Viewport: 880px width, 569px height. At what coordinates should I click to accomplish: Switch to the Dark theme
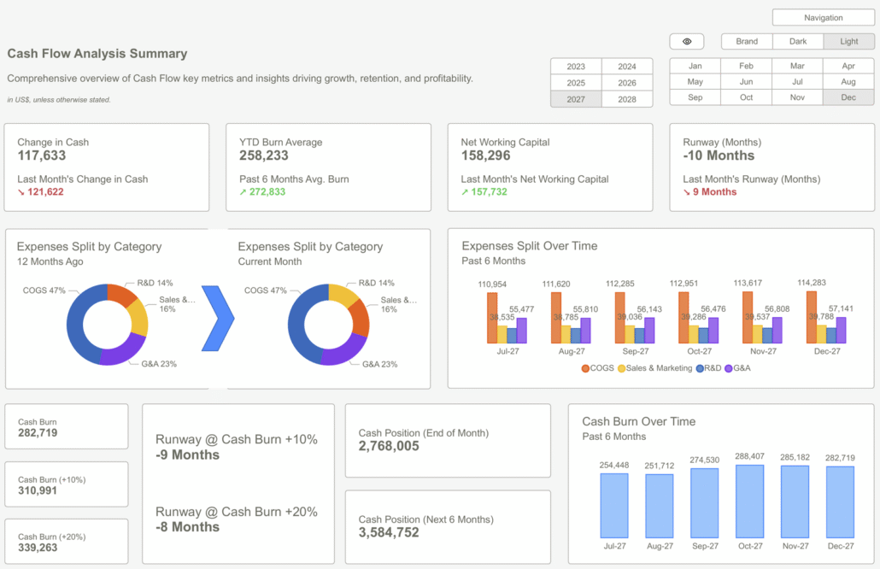[x=797, y=42]
